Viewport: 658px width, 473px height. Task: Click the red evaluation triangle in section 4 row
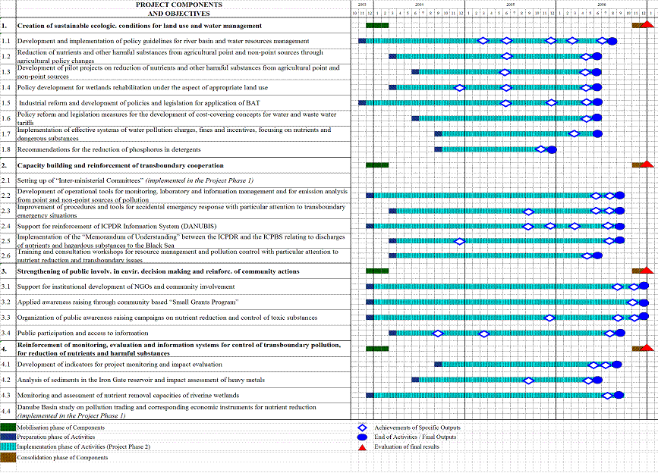(x=646, y=348)
